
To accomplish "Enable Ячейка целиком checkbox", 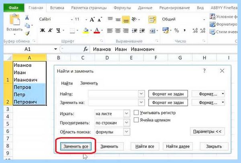I will click(136, 120).
